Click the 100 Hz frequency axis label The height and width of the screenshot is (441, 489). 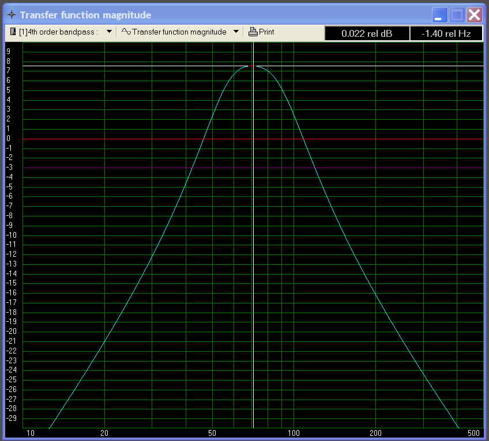294,433
